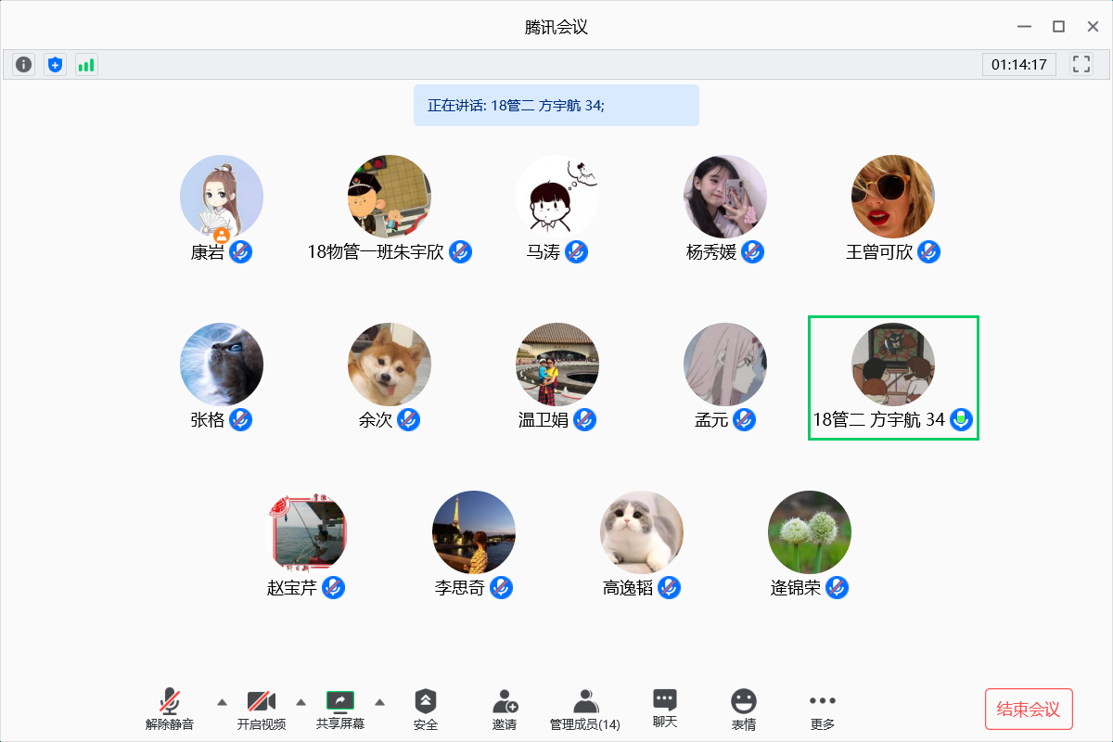
Task: Toggle the Share Screen (共享屏幕) button
Action: (340, 710)
